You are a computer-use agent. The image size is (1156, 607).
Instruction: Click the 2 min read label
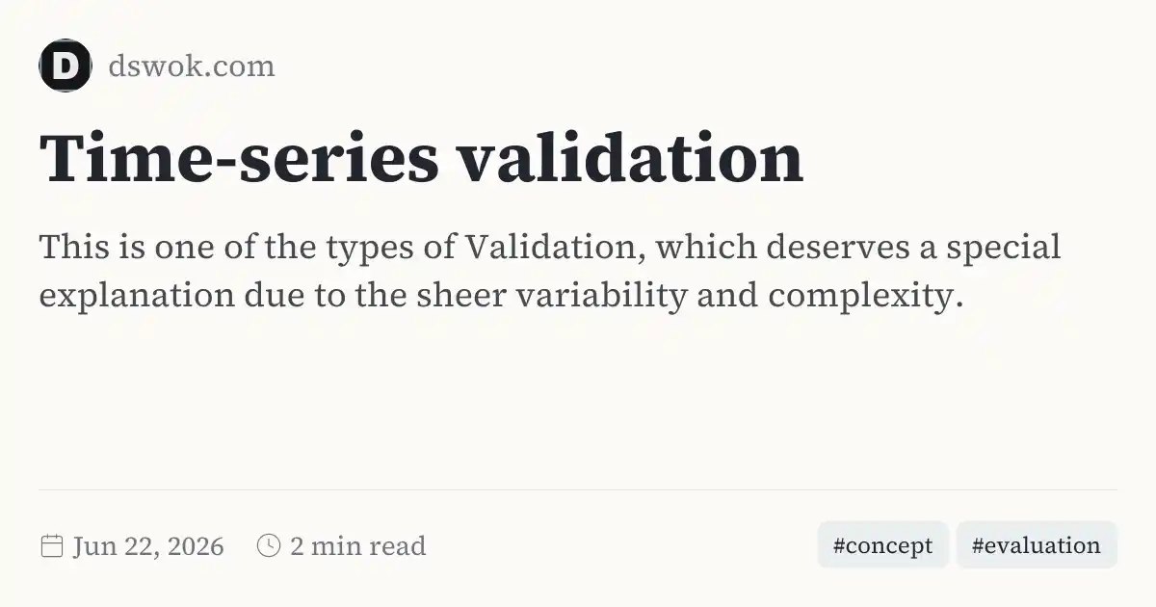point(357,546)
